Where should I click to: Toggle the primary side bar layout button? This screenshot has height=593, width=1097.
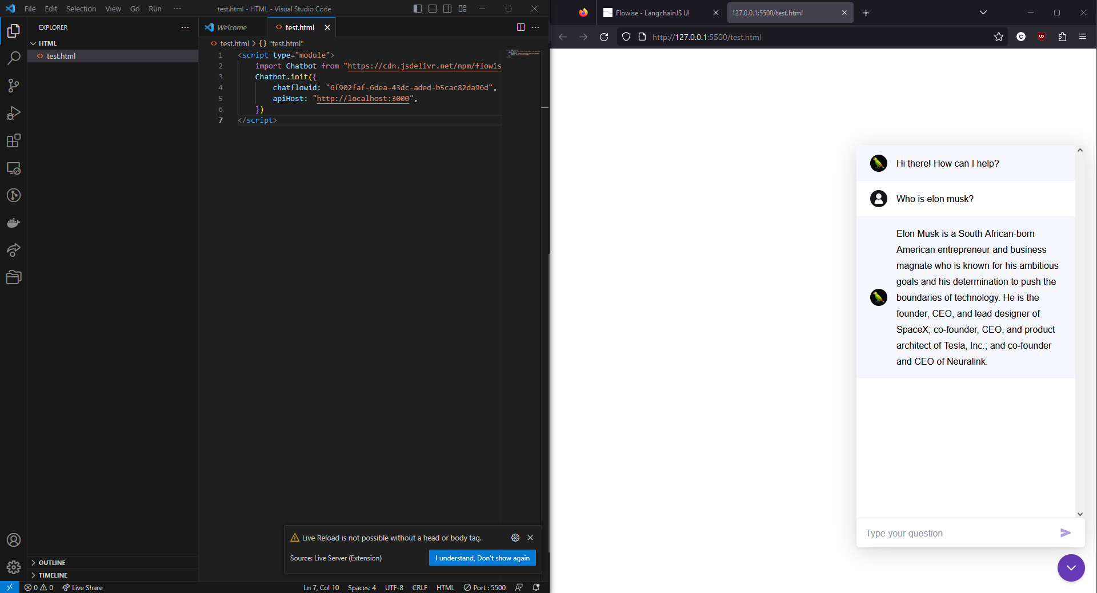point(418,9)
